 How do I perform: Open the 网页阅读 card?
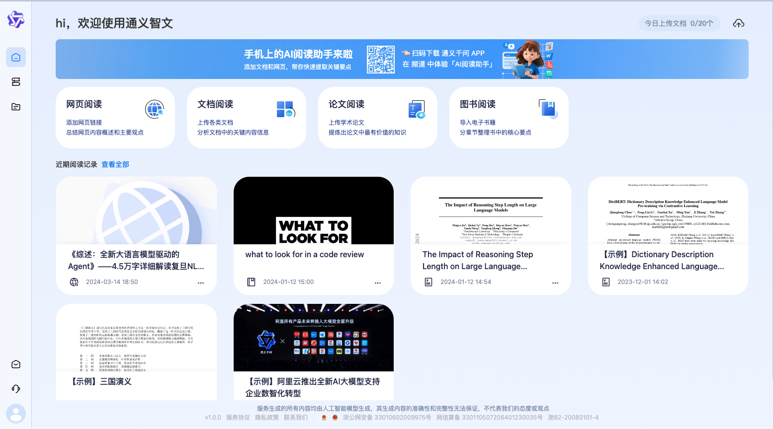tap(115, 118)
